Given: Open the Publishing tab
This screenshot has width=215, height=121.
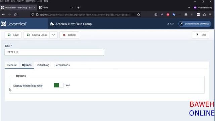Looking at the screenshot, I should (x=43, y=65).
